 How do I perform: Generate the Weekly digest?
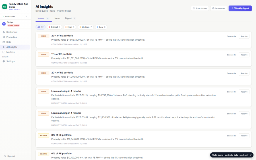[240, 8]
